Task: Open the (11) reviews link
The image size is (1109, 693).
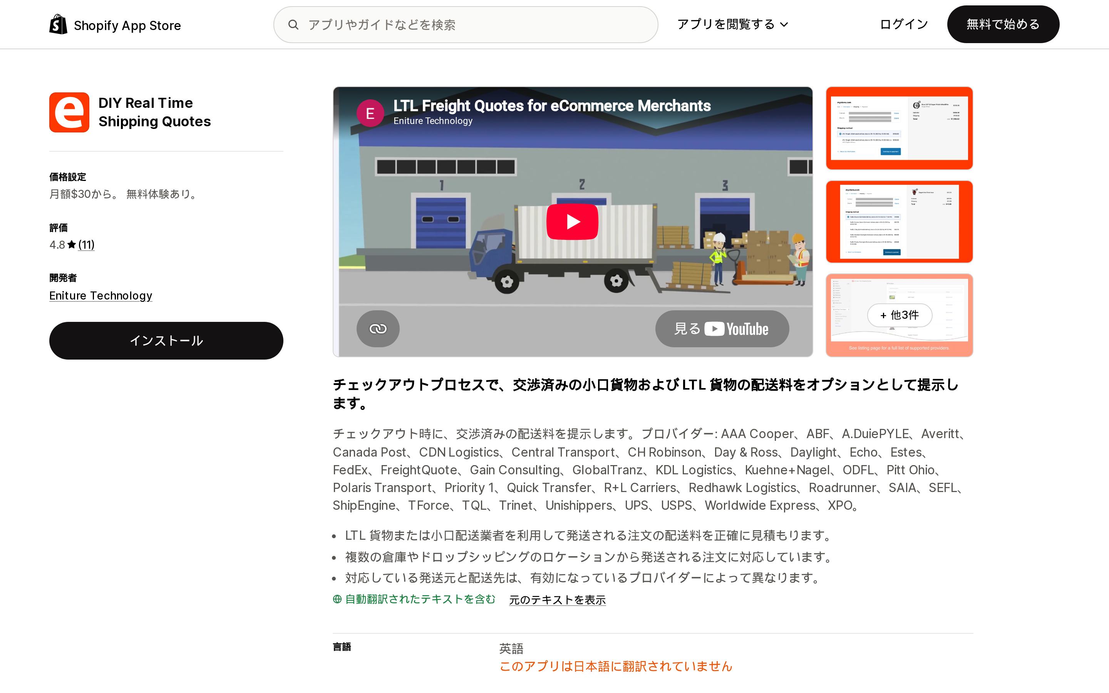Action: pyautogui.click(x=86, y=244)
